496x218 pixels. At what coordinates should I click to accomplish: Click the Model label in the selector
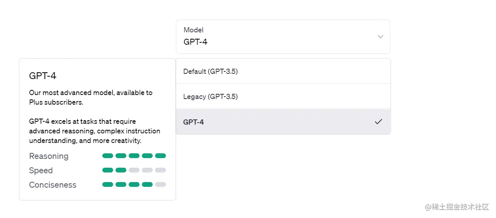tap(193, 30)
